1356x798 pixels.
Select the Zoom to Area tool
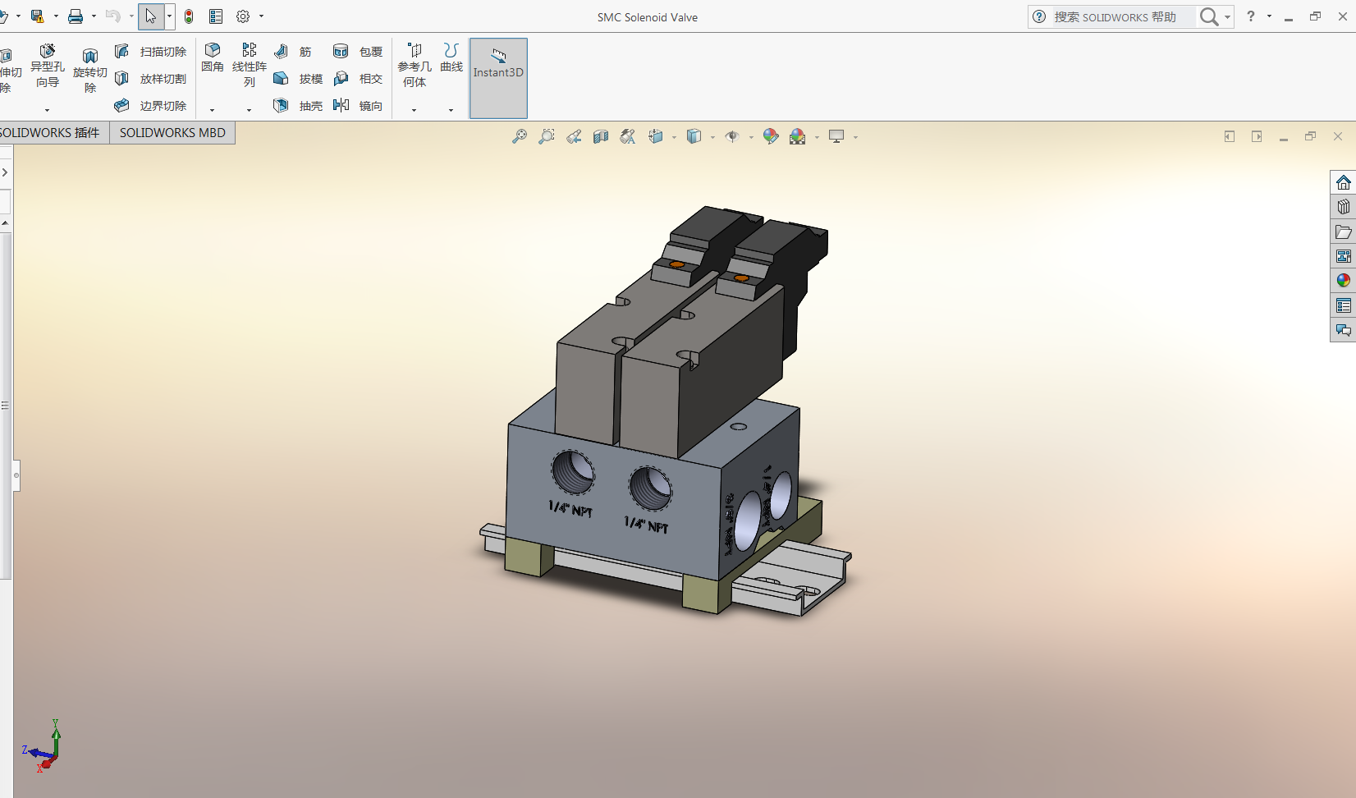(547, 137)
